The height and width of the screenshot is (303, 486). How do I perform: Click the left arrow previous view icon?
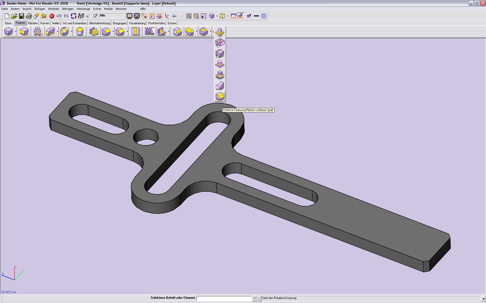coord(174,16)
